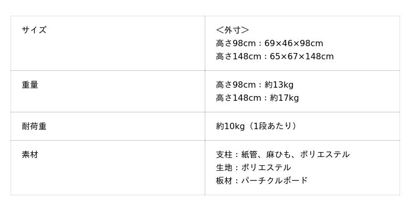Select 高さ148cm label in the weight row
420x211 pixels.
tap(238, 98)
